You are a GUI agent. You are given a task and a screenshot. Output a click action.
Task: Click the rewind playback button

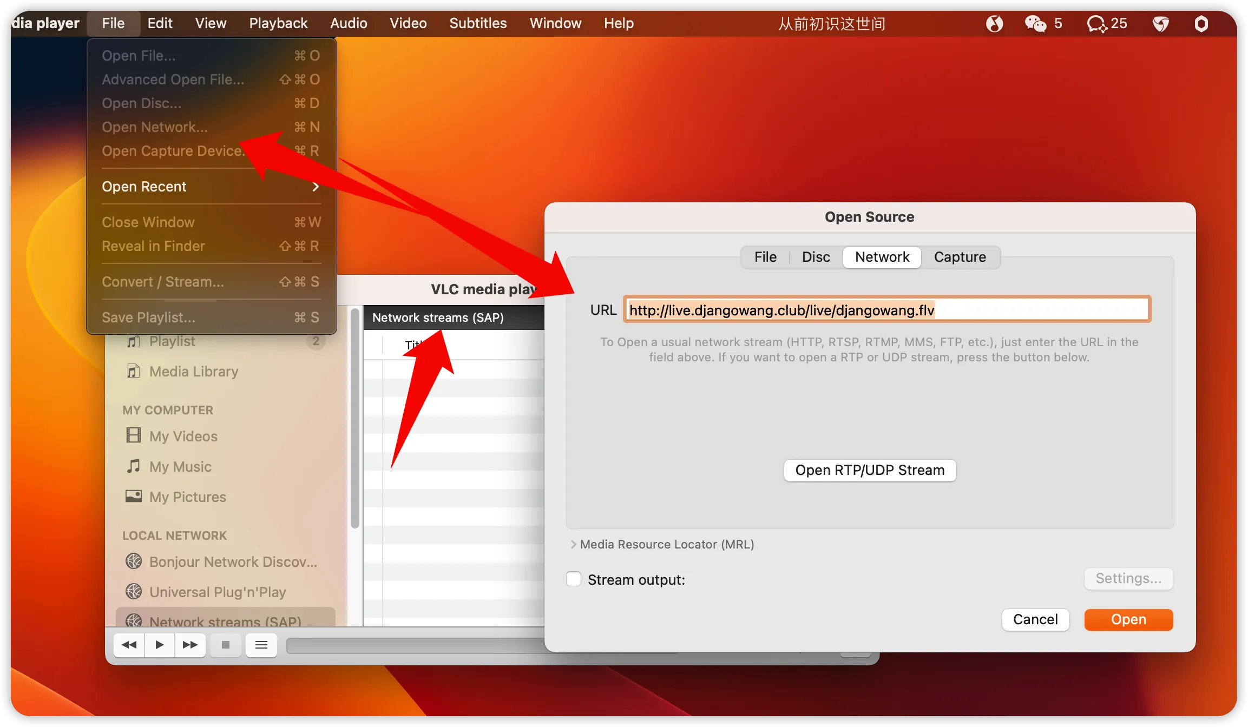point(129,644)
